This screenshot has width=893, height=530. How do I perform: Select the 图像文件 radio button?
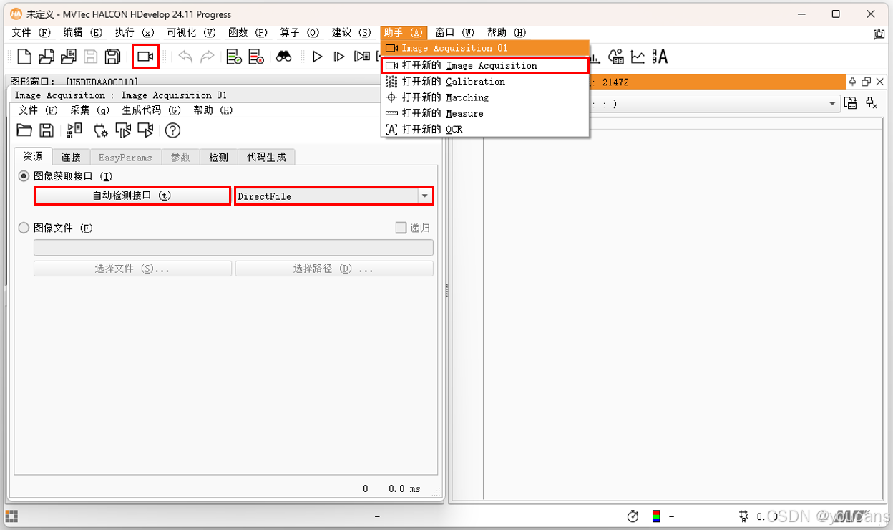tap(24, 228)
